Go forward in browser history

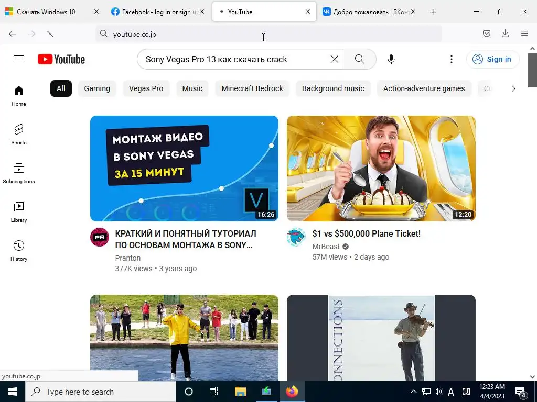coord(31,34)
